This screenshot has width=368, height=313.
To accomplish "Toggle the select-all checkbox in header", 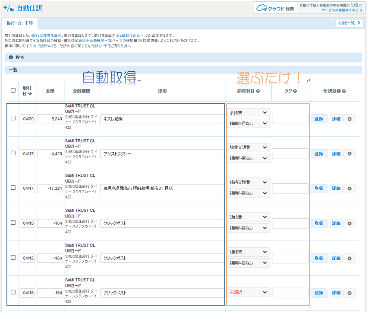I will pos(13,90).
